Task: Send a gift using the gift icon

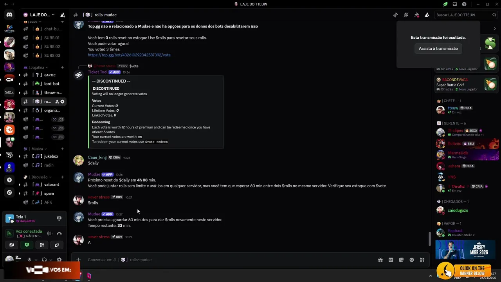Action: tap(380, 260)
